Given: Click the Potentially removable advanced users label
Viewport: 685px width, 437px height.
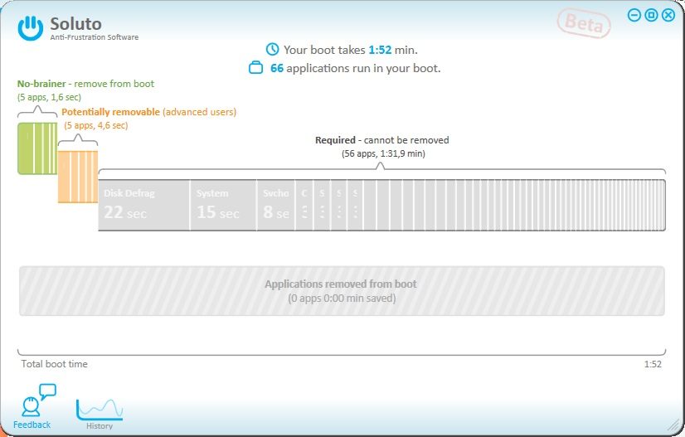Looking at the screenshot, I should 148,112.
